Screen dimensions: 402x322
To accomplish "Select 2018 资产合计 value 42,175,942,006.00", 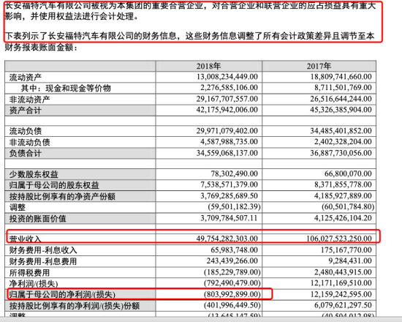I will click(227, 110).
